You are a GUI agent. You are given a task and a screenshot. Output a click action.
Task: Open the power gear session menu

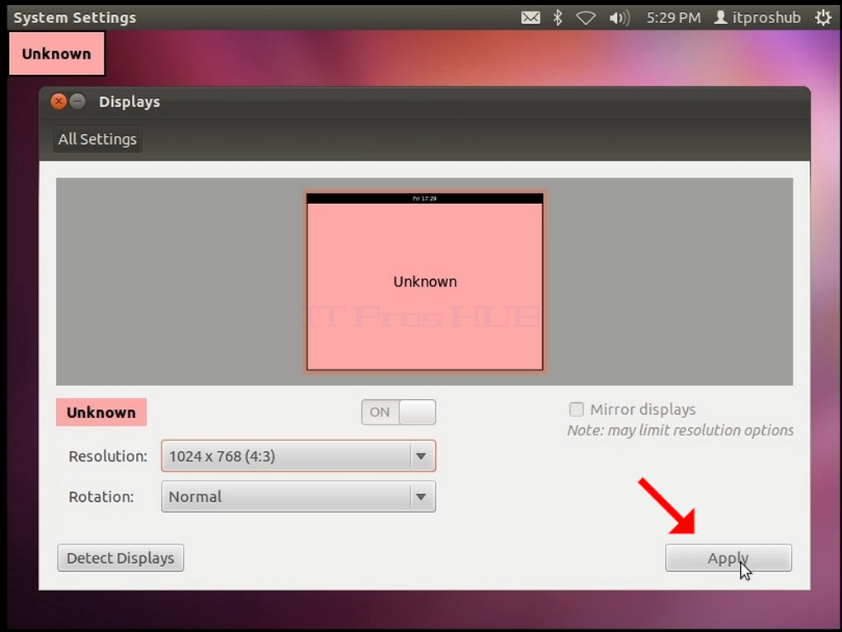click(823, 18)
